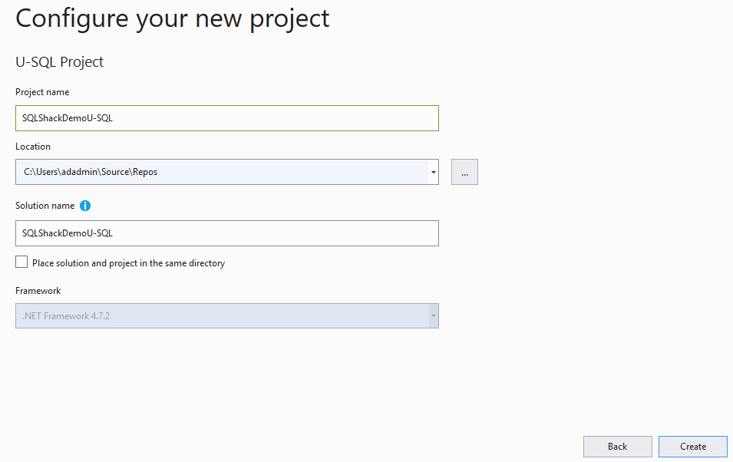733x462 pixels.
Task: Click the 'Configure your new project' heading
Action: point(172,18)
